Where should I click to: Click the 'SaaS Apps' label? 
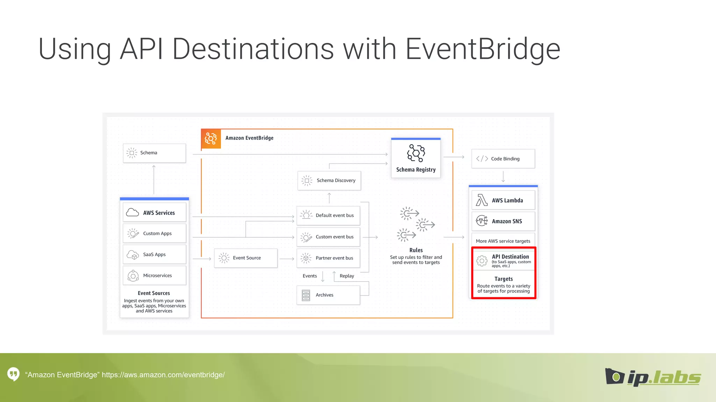coord(154,254)
